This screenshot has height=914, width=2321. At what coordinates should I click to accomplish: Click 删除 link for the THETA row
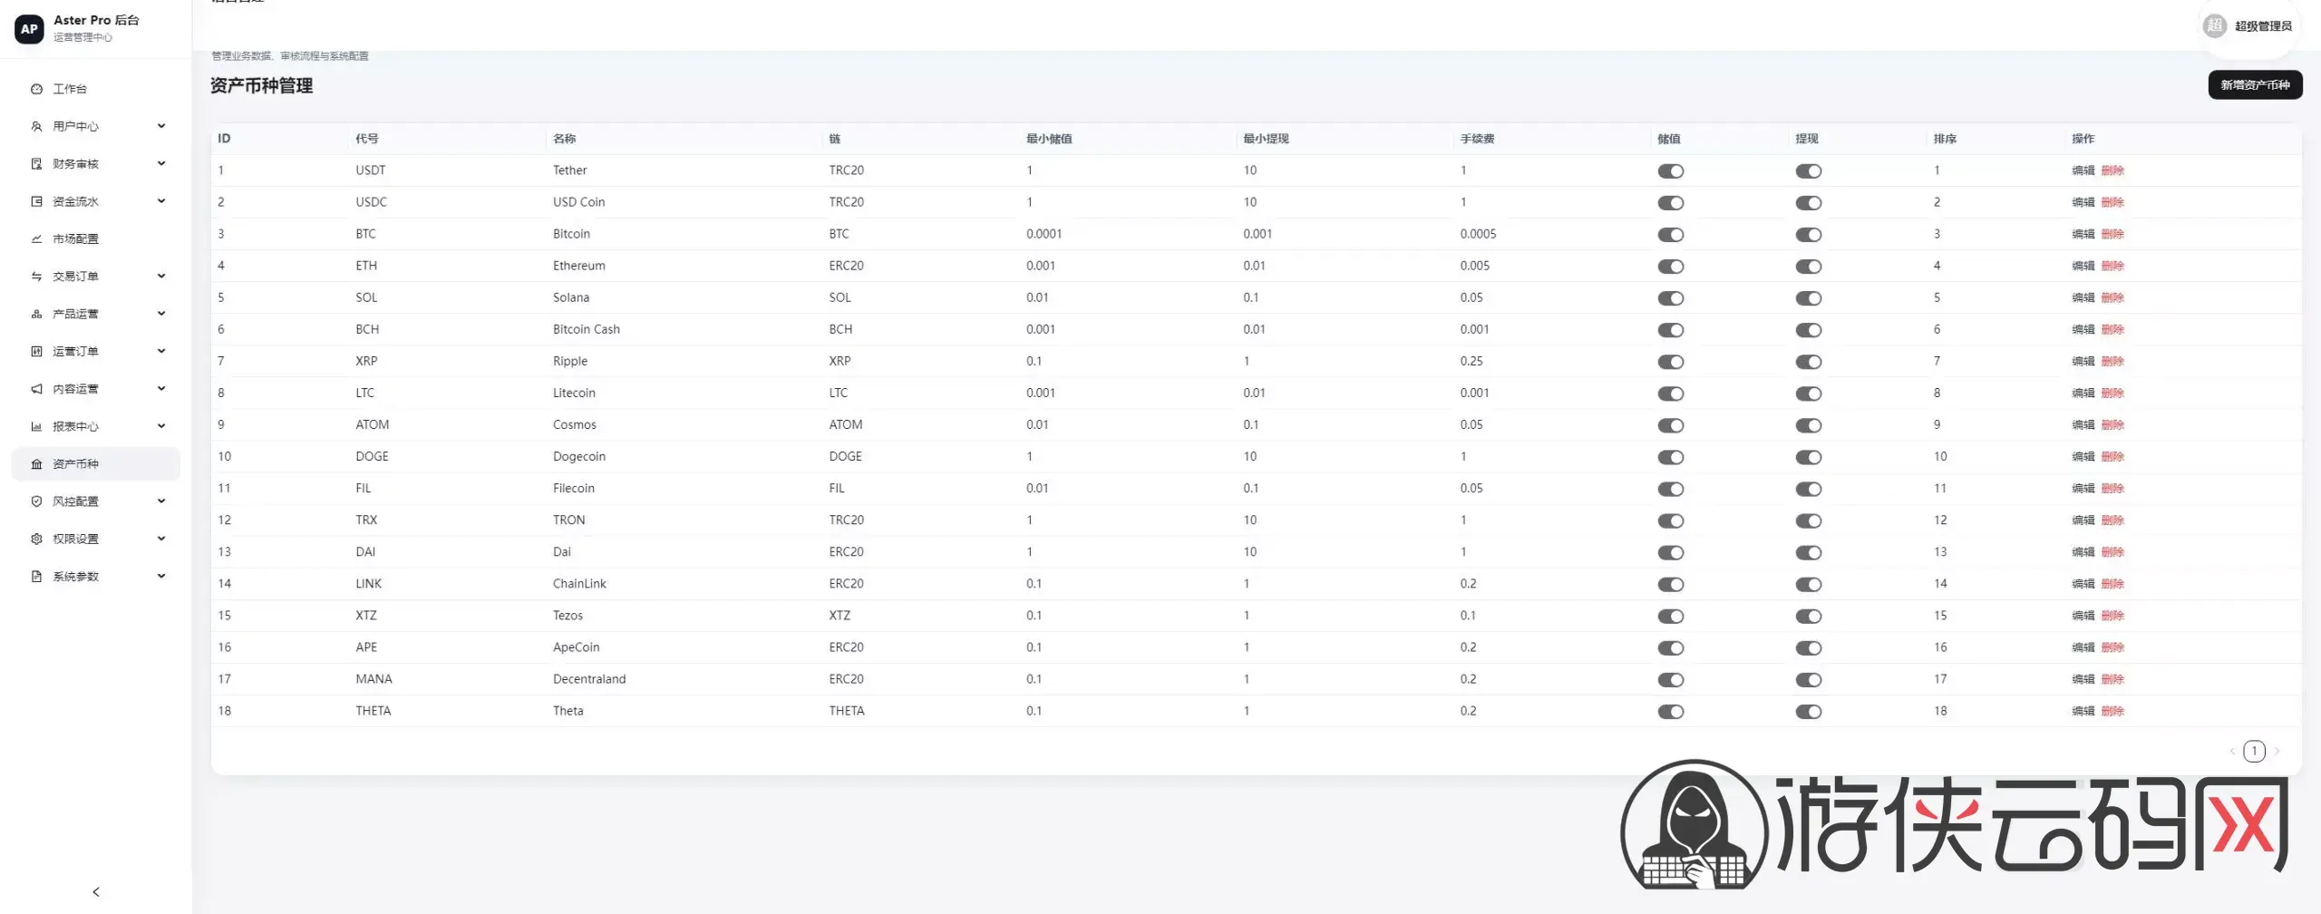point(2112,711)
